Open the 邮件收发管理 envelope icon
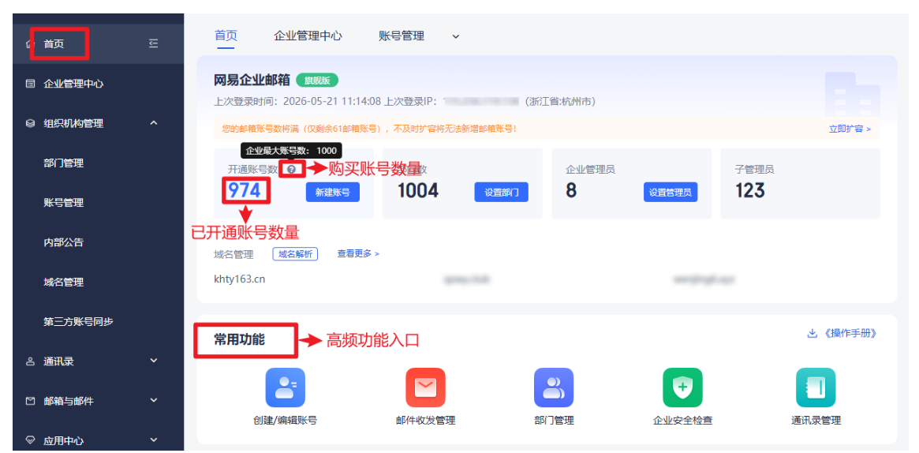919x453 pixels. click(x=425, y=387)
